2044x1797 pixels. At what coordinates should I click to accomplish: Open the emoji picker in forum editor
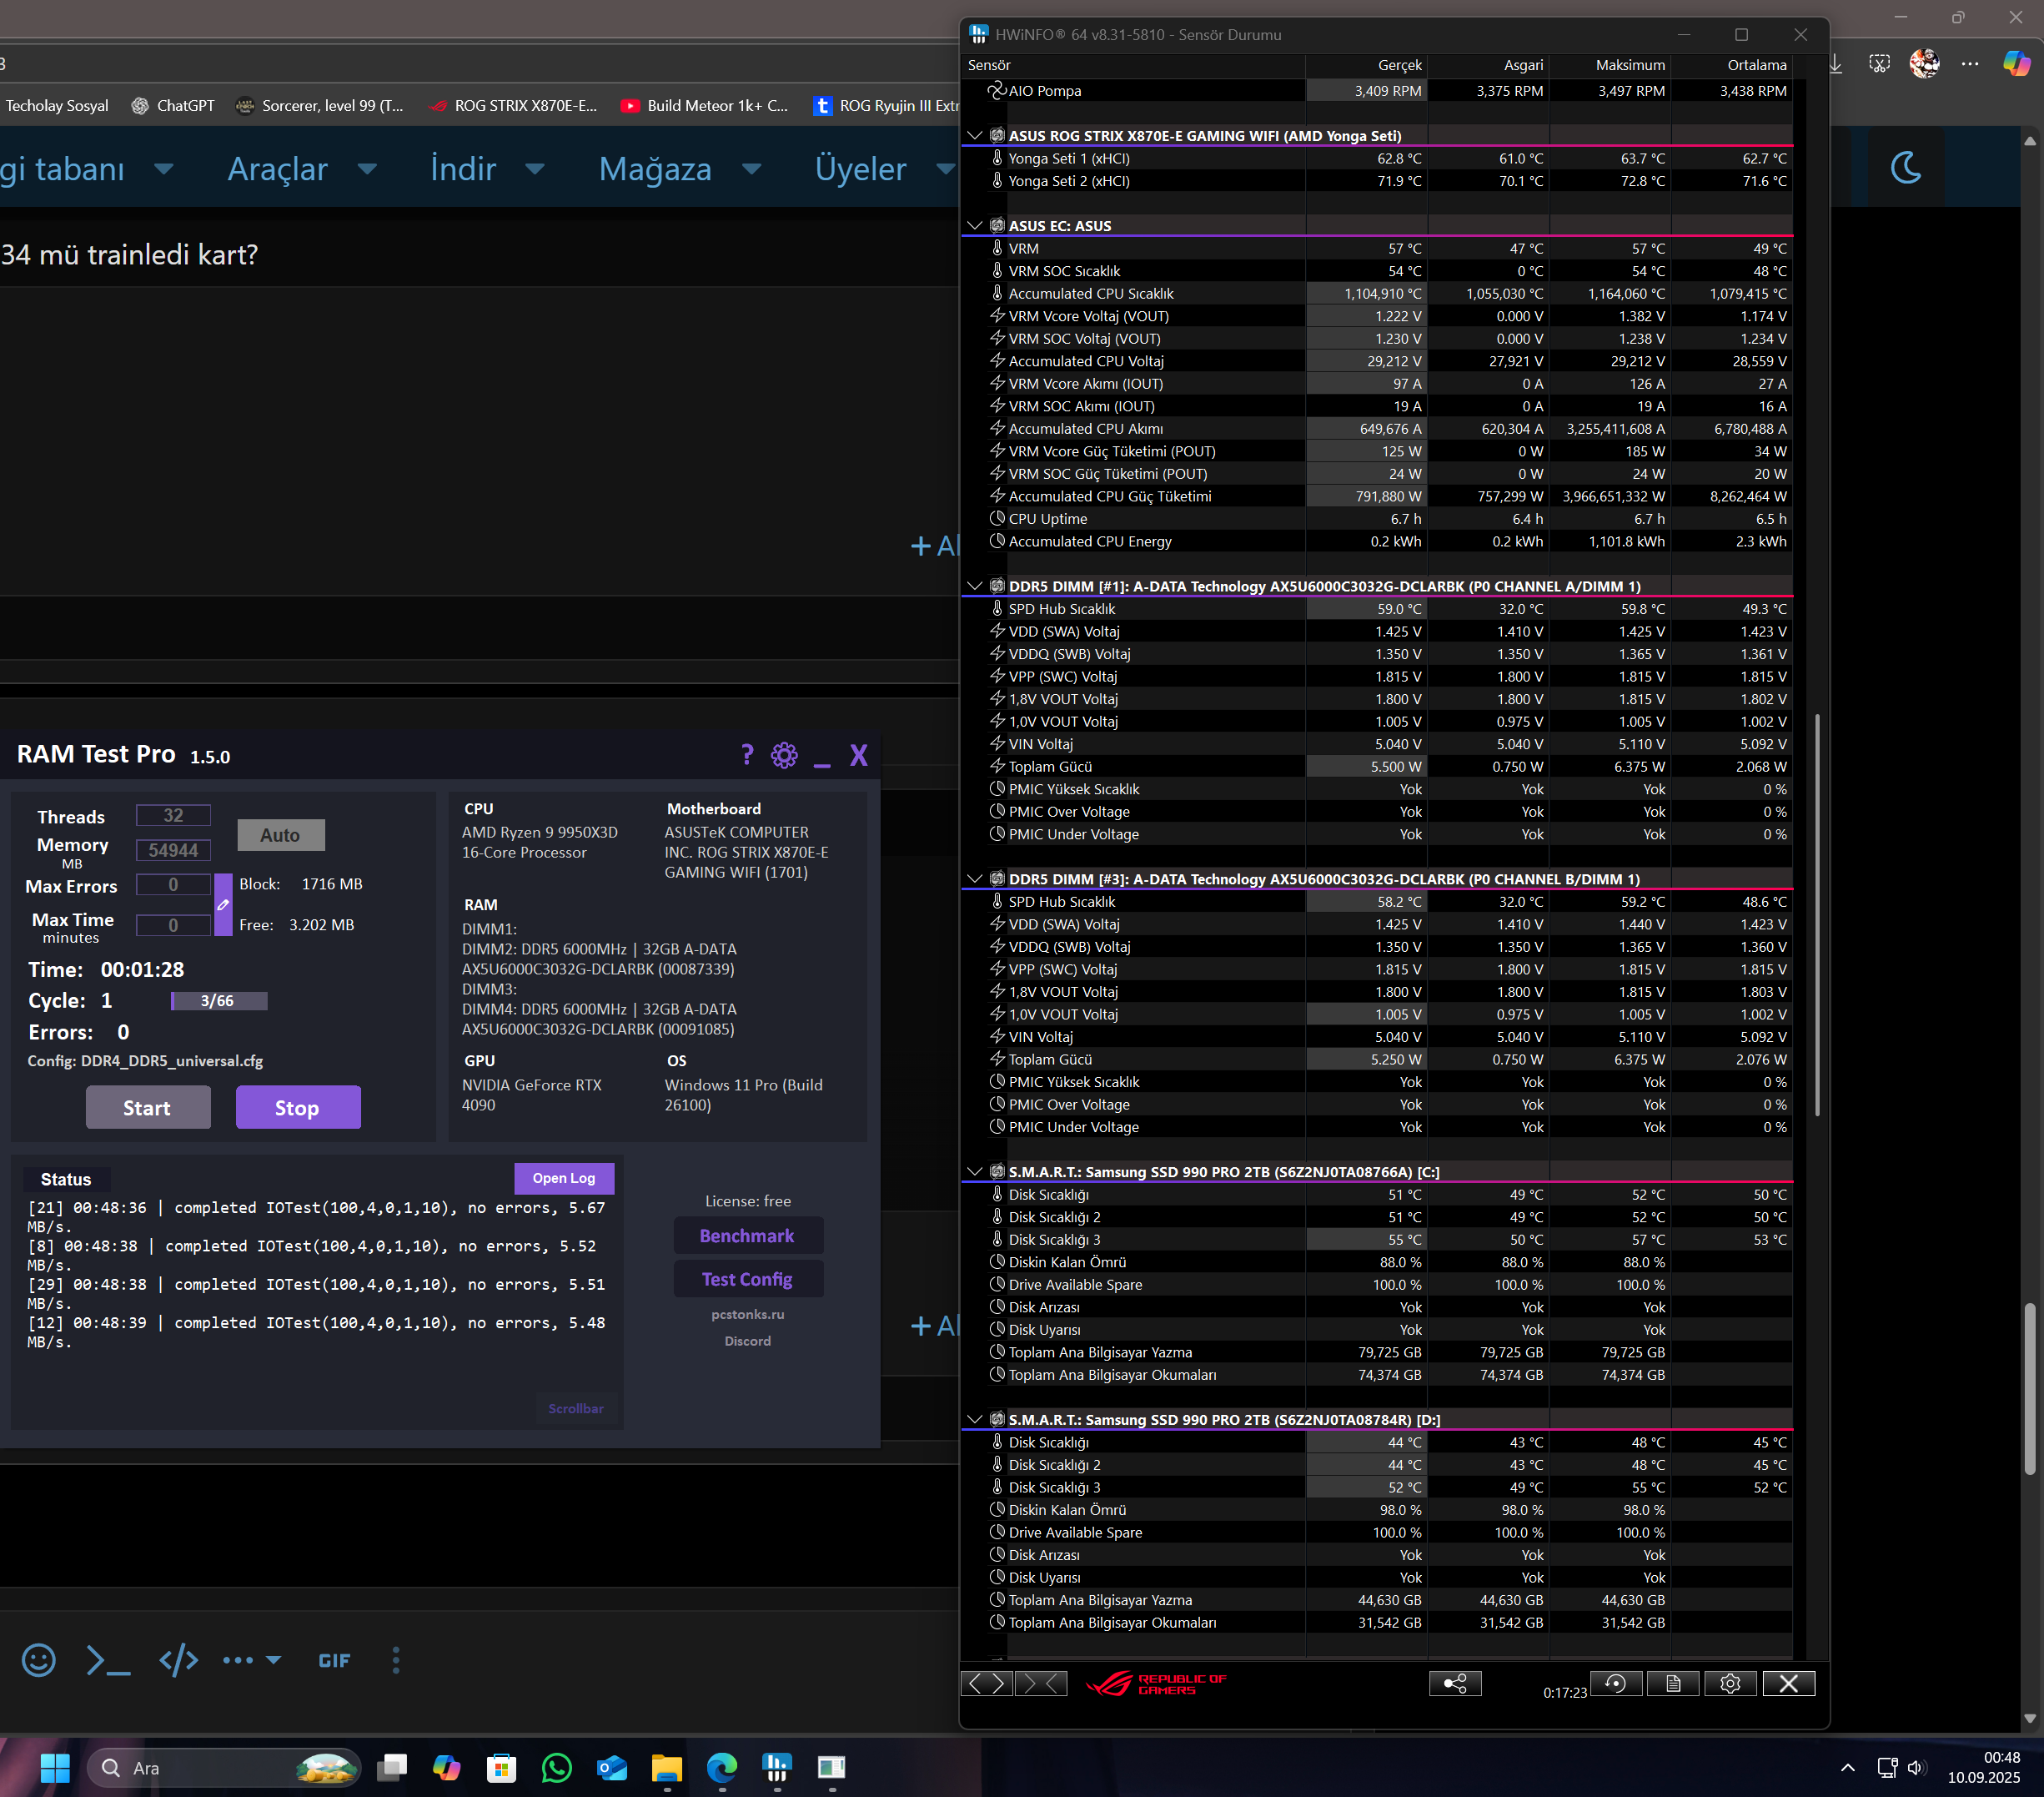(39, 1661)
